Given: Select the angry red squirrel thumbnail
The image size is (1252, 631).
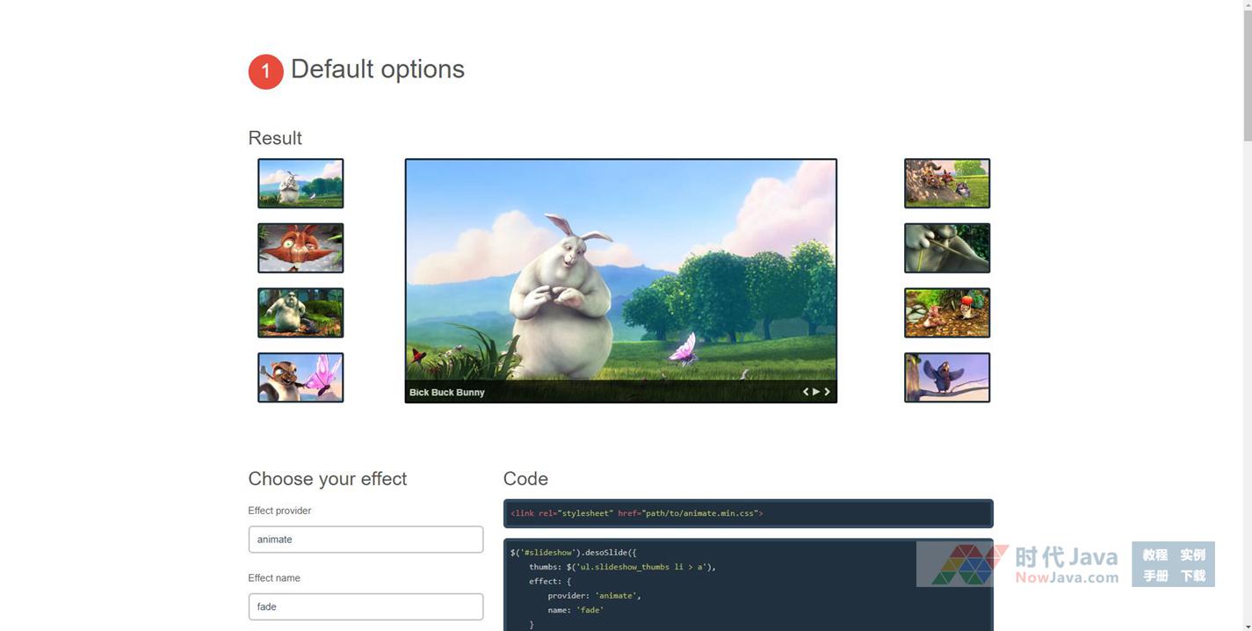Looking at the screenshot, I should point(300,248).
